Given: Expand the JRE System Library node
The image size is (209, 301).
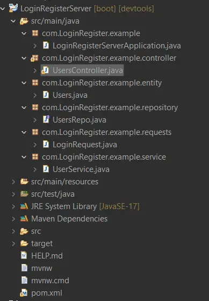Looking at the screenshot, I should pos(13,206).
